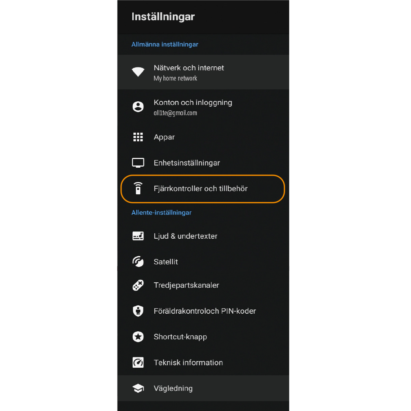The image size is (411, 411).
Task: Click the parental control shield icon
Action: click(138, 311)
